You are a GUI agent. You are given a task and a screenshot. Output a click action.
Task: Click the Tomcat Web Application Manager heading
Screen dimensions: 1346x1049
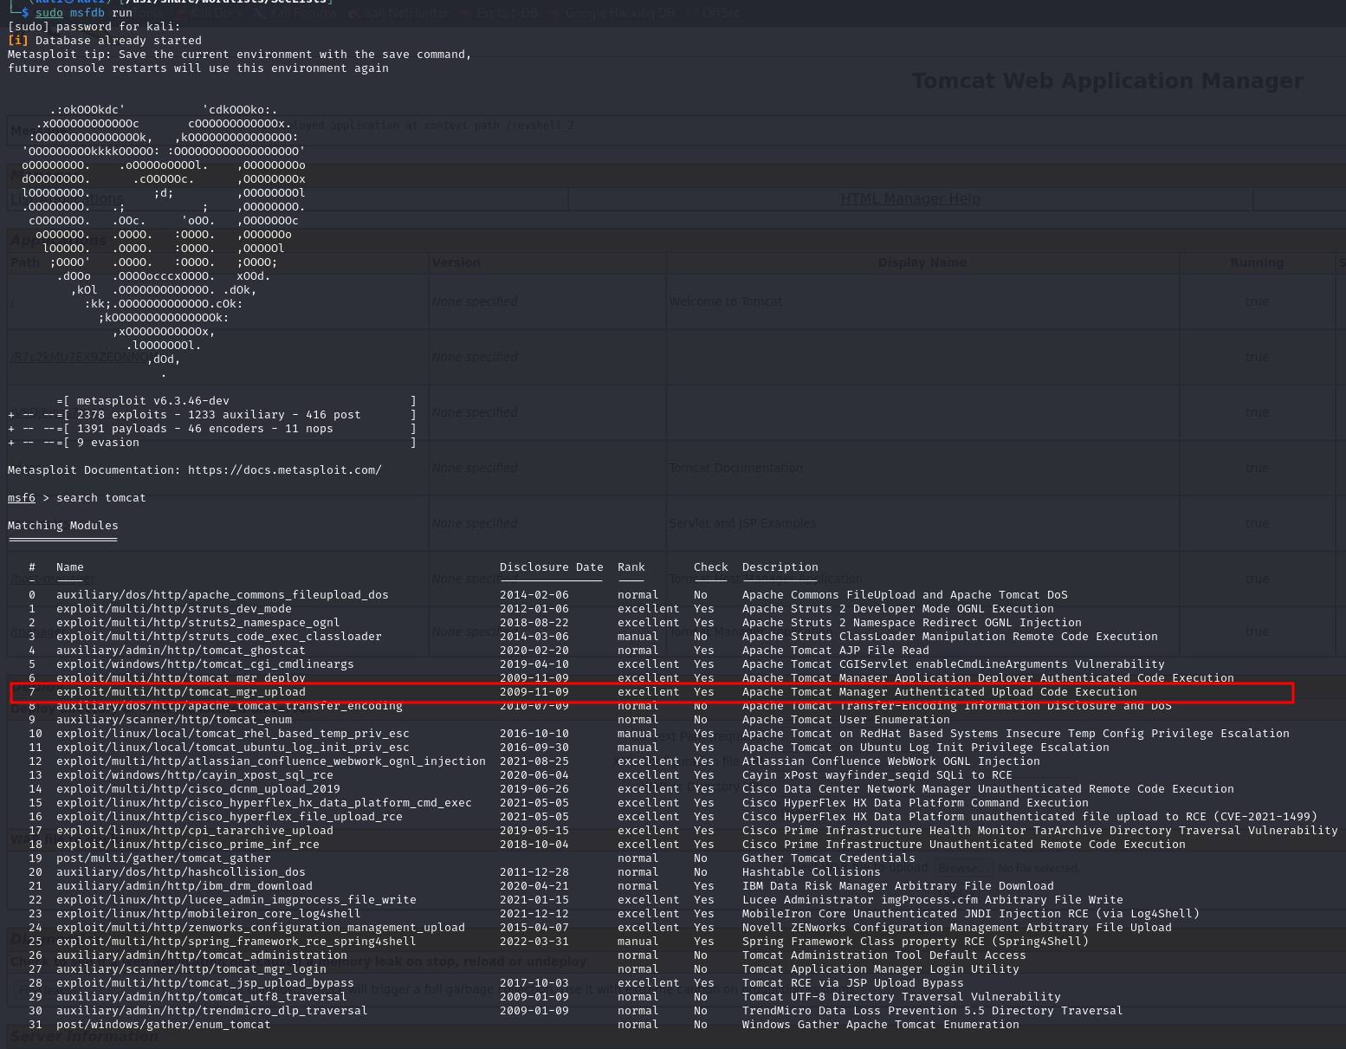coord(1107,81)
